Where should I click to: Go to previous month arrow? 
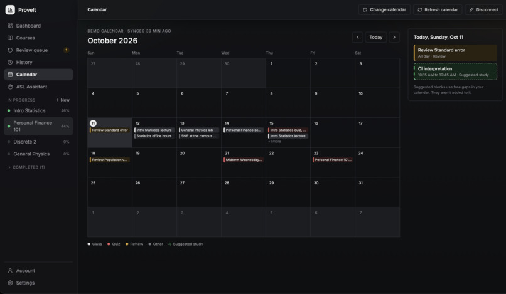point(358,37)
